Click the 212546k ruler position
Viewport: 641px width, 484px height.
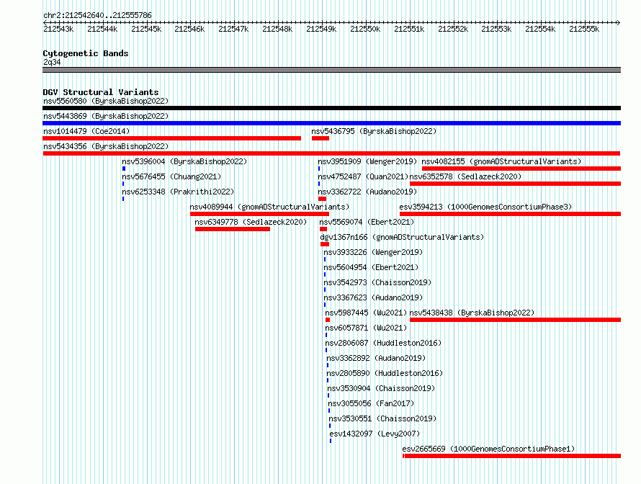189,29
